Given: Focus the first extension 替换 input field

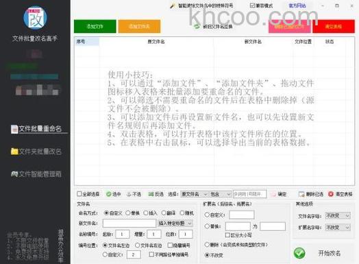Looking at the screenshot, I should point(238,226).
